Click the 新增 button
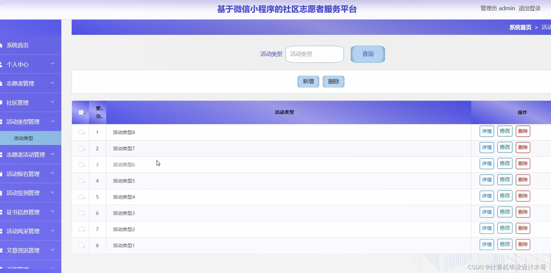 pyautogui.click(x=308, y=82)
